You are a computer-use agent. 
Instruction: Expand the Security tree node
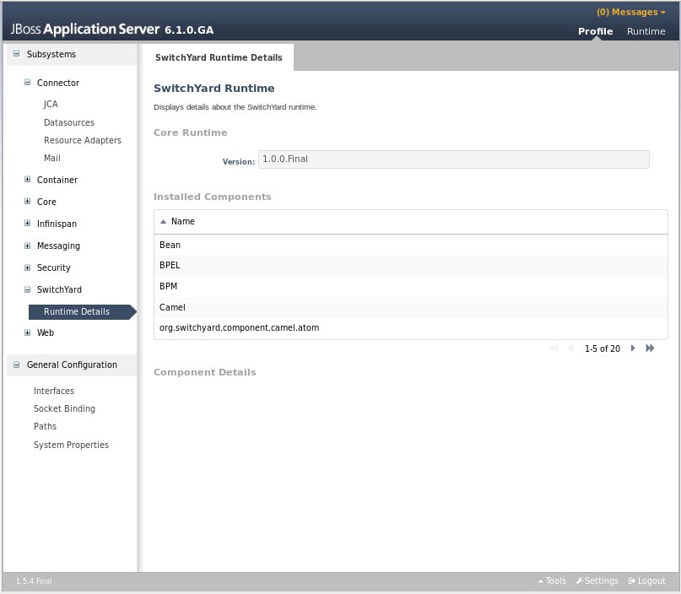27,267
